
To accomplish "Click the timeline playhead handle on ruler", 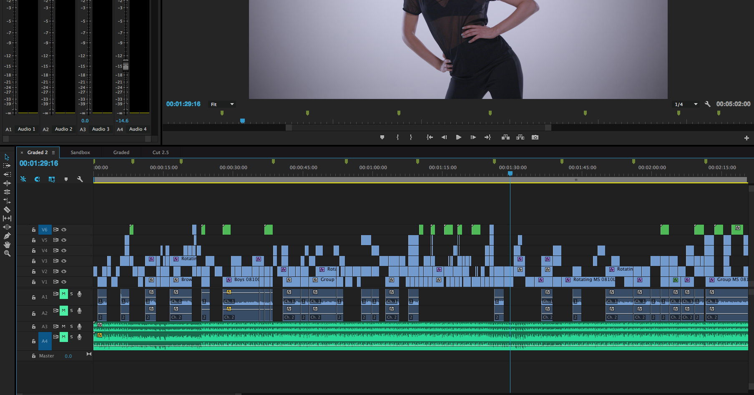I will coord(510,174).
